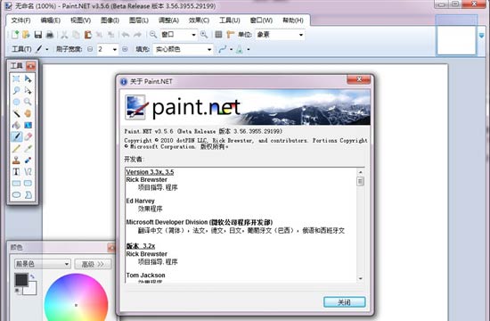This screenshot has width=490, height=321.
Task: Click the Redo arrow toolbar icon
Action: [x=137, y=35]
